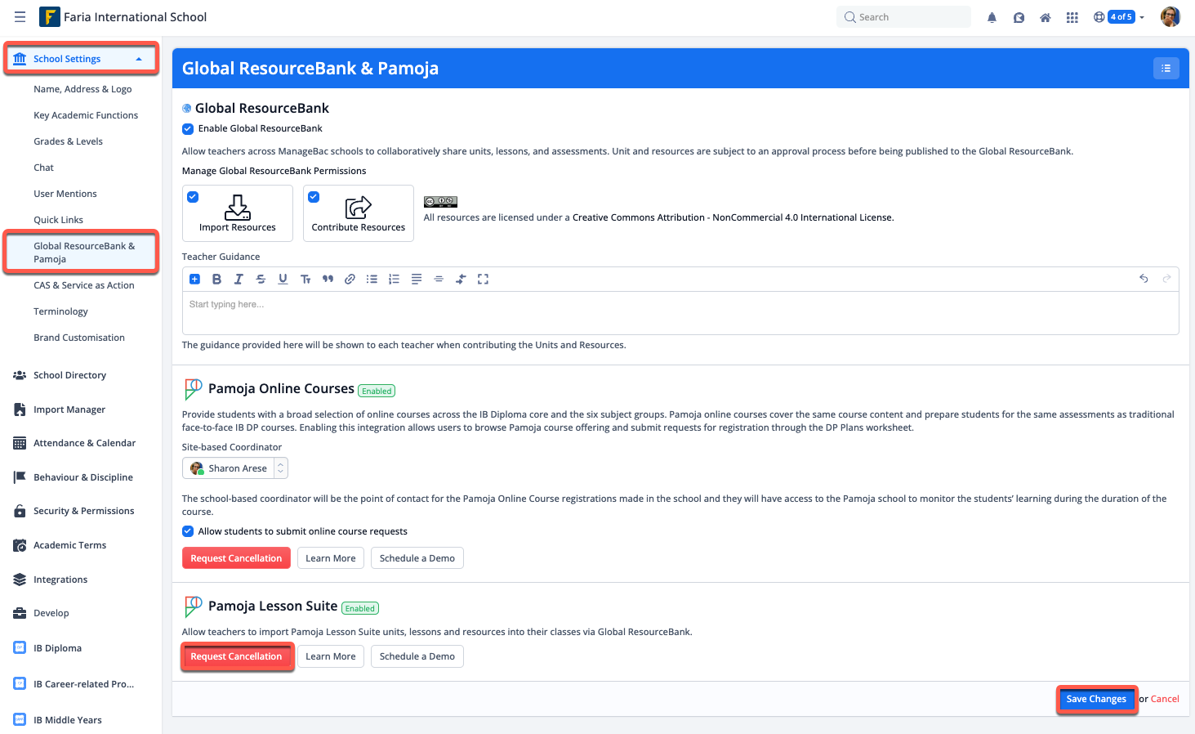This screenshot has height=734, width=1195.
Task: Open IB Diploma in sidebar
Action: tap(57, 648)
